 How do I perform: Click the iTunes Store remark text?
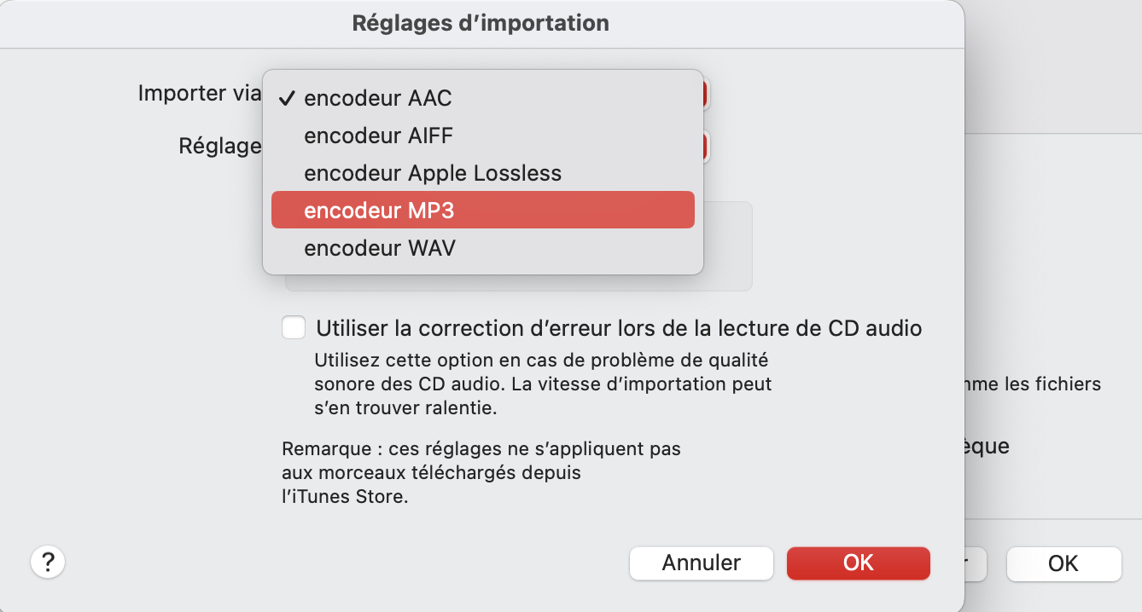coord(481,472)
